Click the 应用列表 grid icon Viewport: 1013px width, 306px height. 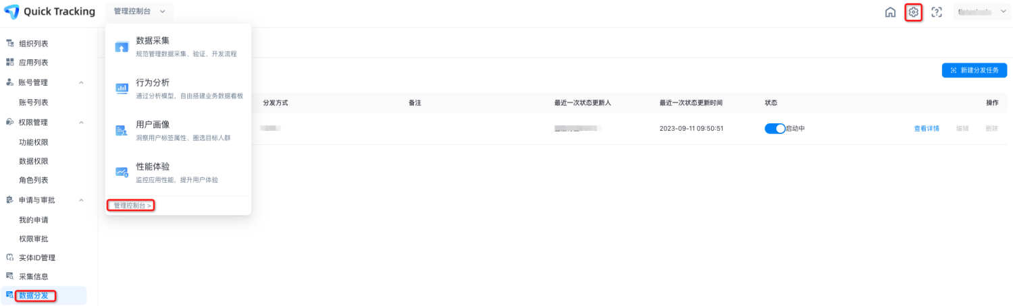(9, 62)
